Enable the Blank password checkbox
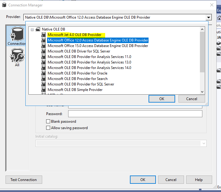The image size is (221, 192). (48, 121)
